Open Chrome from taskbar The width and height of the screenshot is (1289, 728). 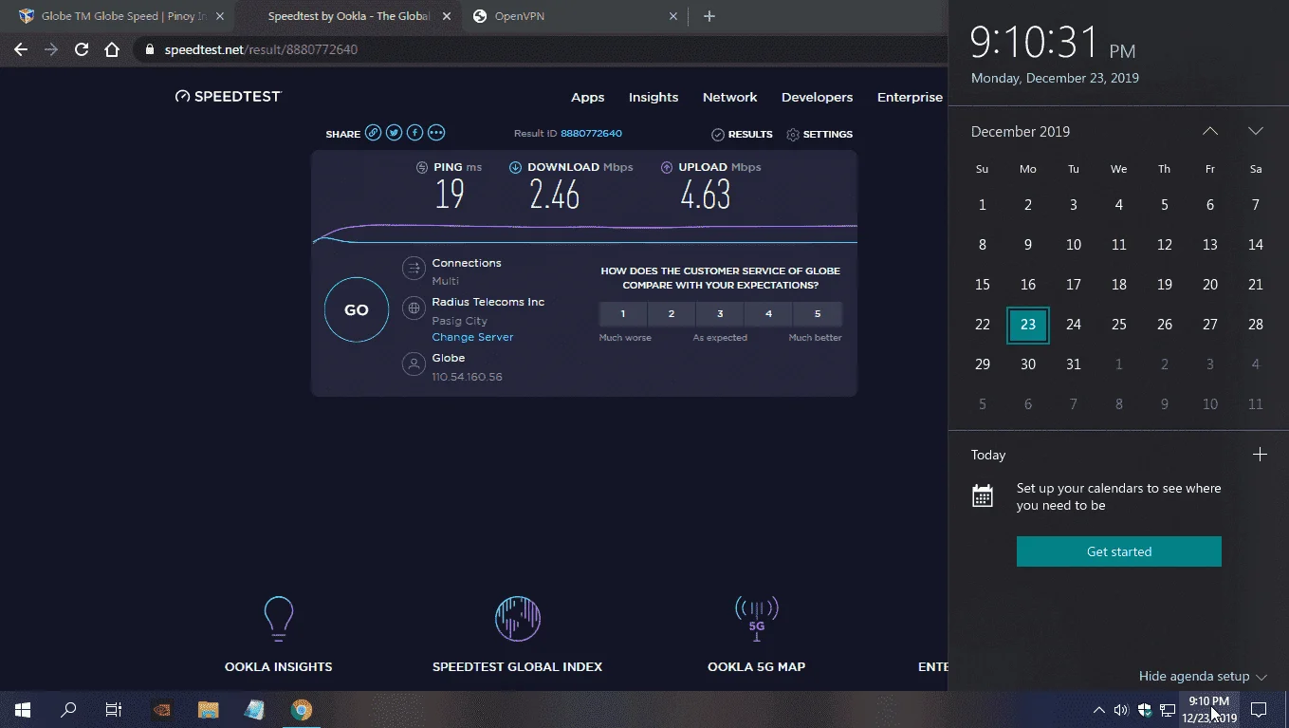pos(301,709)
